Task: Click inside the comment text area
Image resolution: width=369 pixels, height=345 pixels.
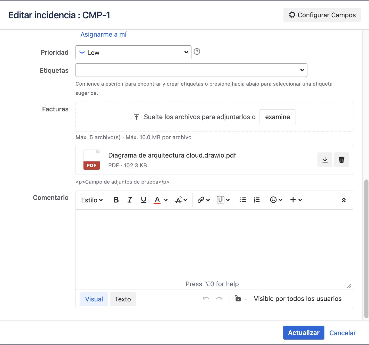Action: (x=214, y=250)
